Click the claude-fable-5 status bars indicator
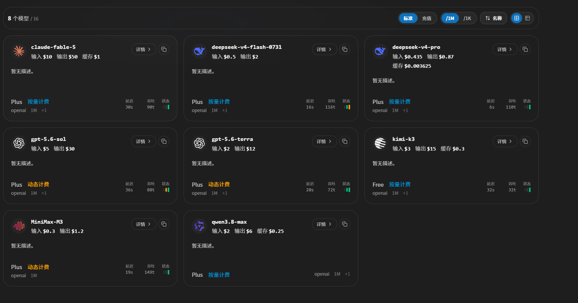 click(166, 107)
